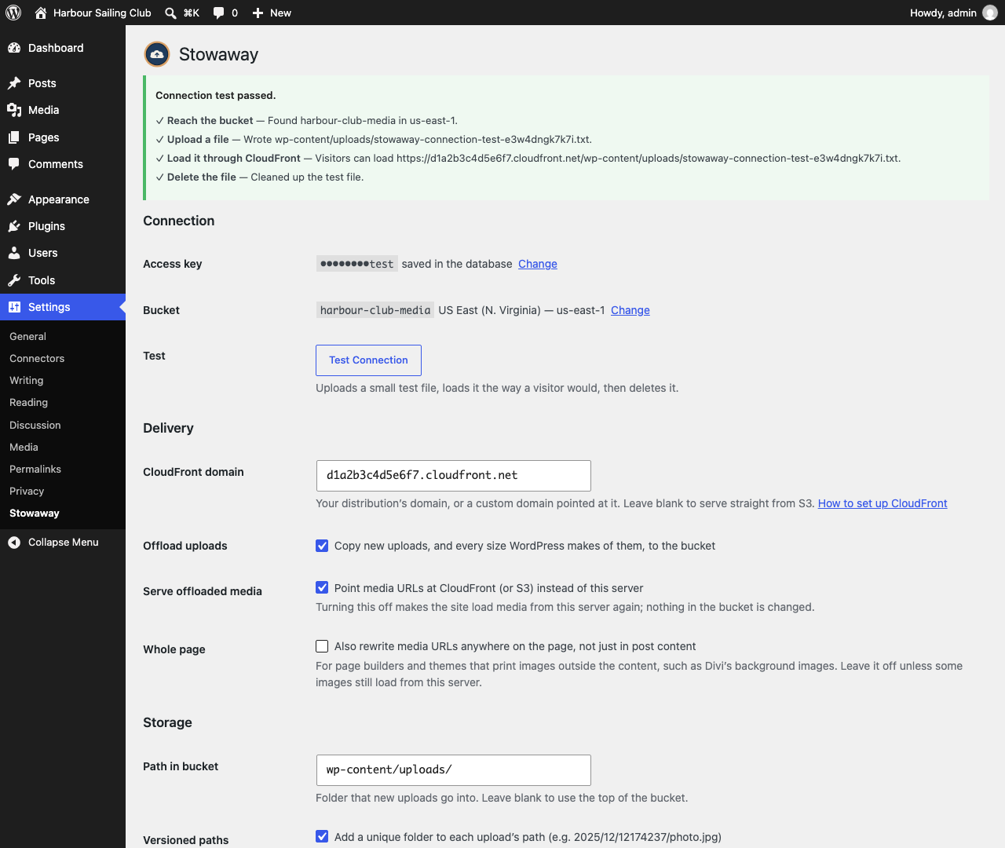Click Change link next to Access key

coord(538,264)
